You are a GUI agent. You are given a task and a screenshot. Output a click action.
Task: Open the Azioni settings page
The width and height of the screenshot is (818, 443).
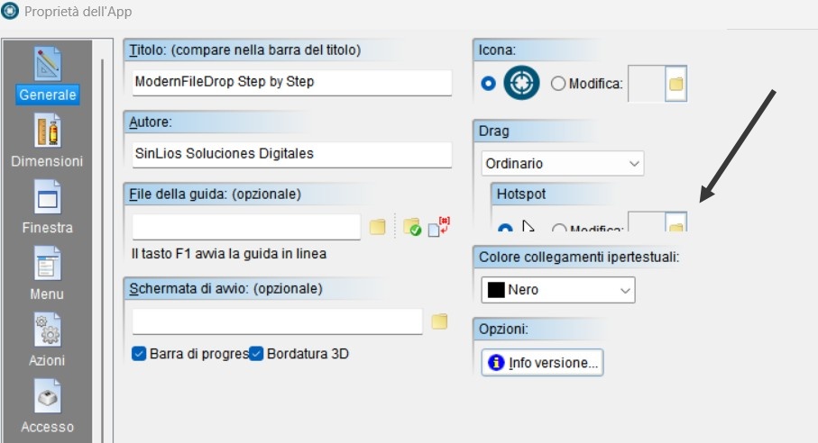(x=47, y=340)
